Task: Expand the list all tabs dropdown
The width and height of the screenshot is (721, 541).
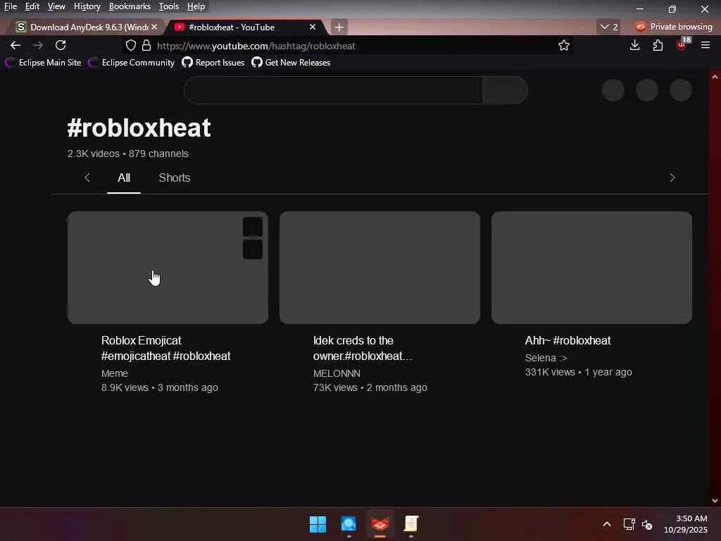Action: tap(609, 27)
